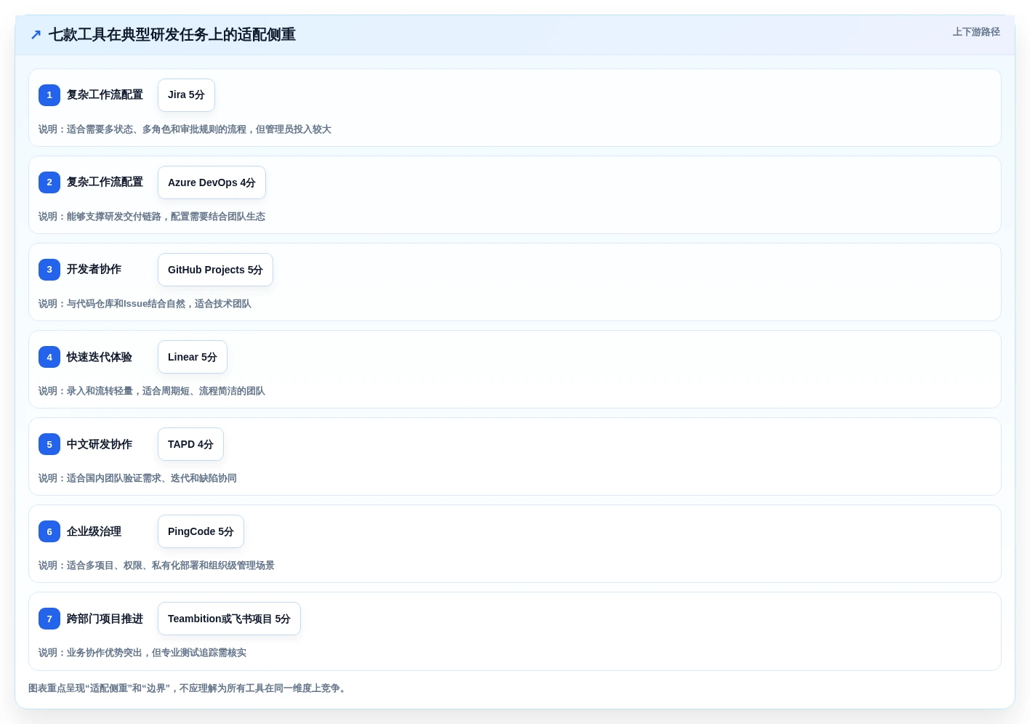Viewport: 1030px width, 724px height.
Task: Click number badge 4 next to 快速迭代体验
Action: 49,357
